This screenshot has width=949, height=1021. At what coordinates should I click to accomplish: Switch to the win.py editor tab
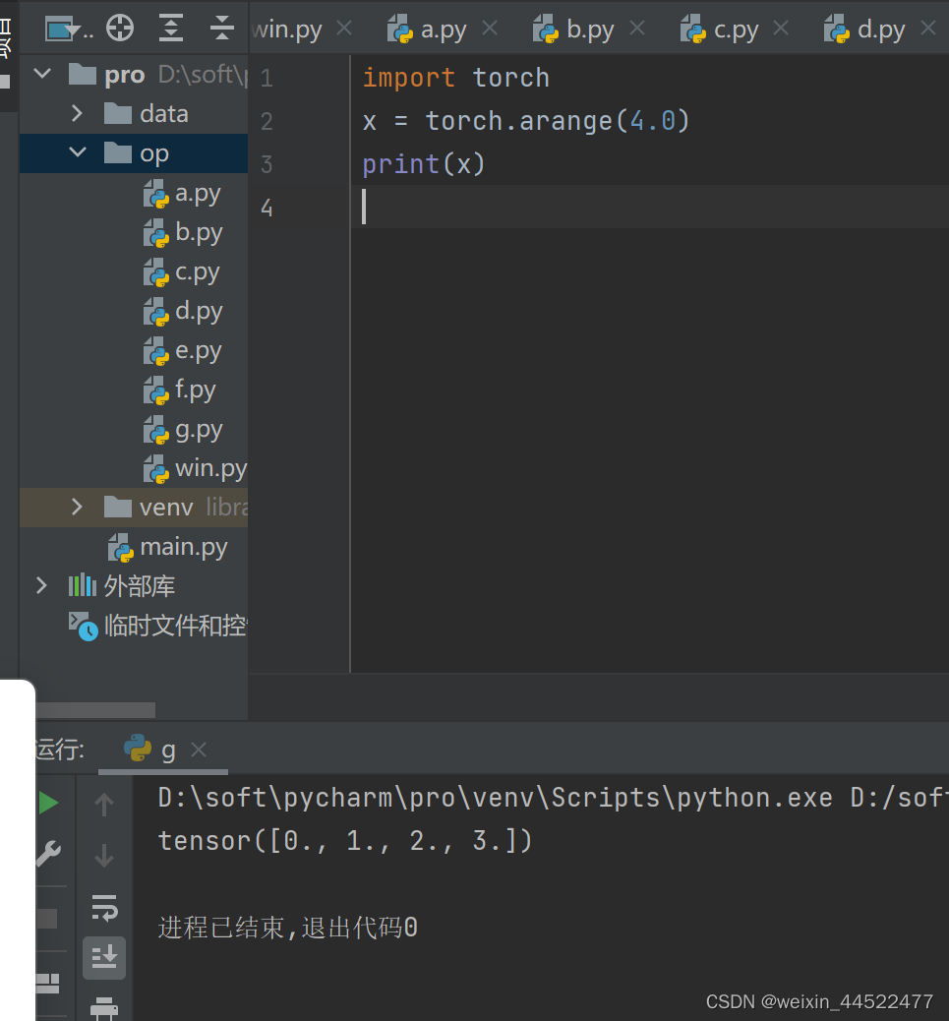click(286, 30)
